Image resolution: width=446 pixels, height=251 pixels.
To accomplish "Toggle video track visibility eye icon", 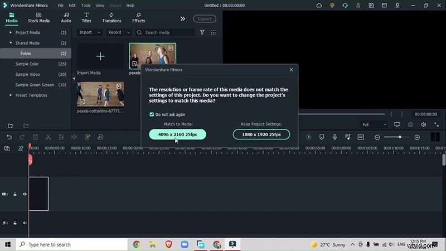I will coord(25,194).
